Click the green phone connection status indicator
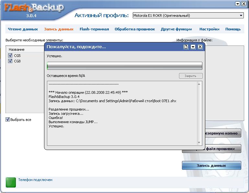 (x=11, y=182)
